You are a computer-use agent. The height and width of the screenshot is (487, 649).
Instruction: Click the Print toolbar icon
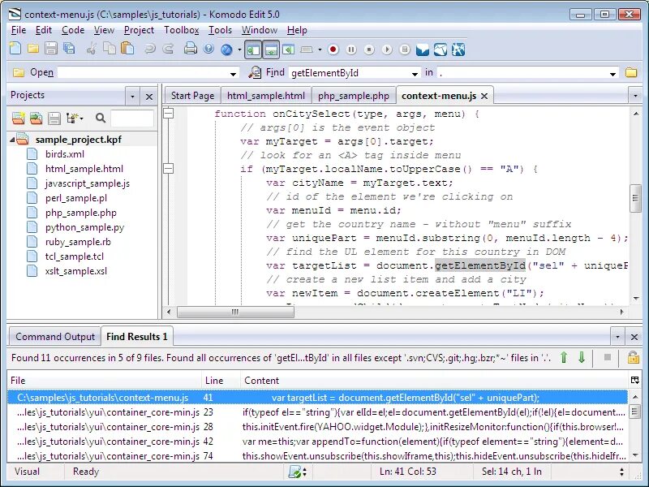pyautogui.click(x=191, y=49)
